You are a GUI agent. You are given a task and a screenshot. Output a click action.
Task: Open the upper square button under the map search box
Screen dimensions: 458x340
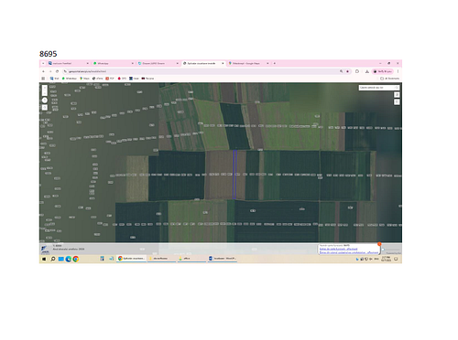(397, 95)
